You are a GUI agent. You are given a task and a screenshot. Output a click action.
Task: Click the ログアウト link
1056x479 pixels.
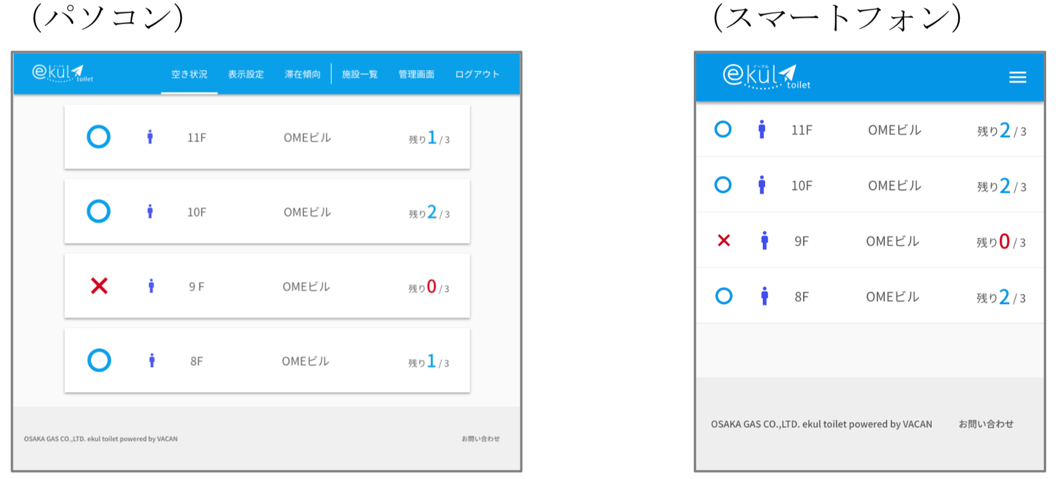[x=477, y=74]
